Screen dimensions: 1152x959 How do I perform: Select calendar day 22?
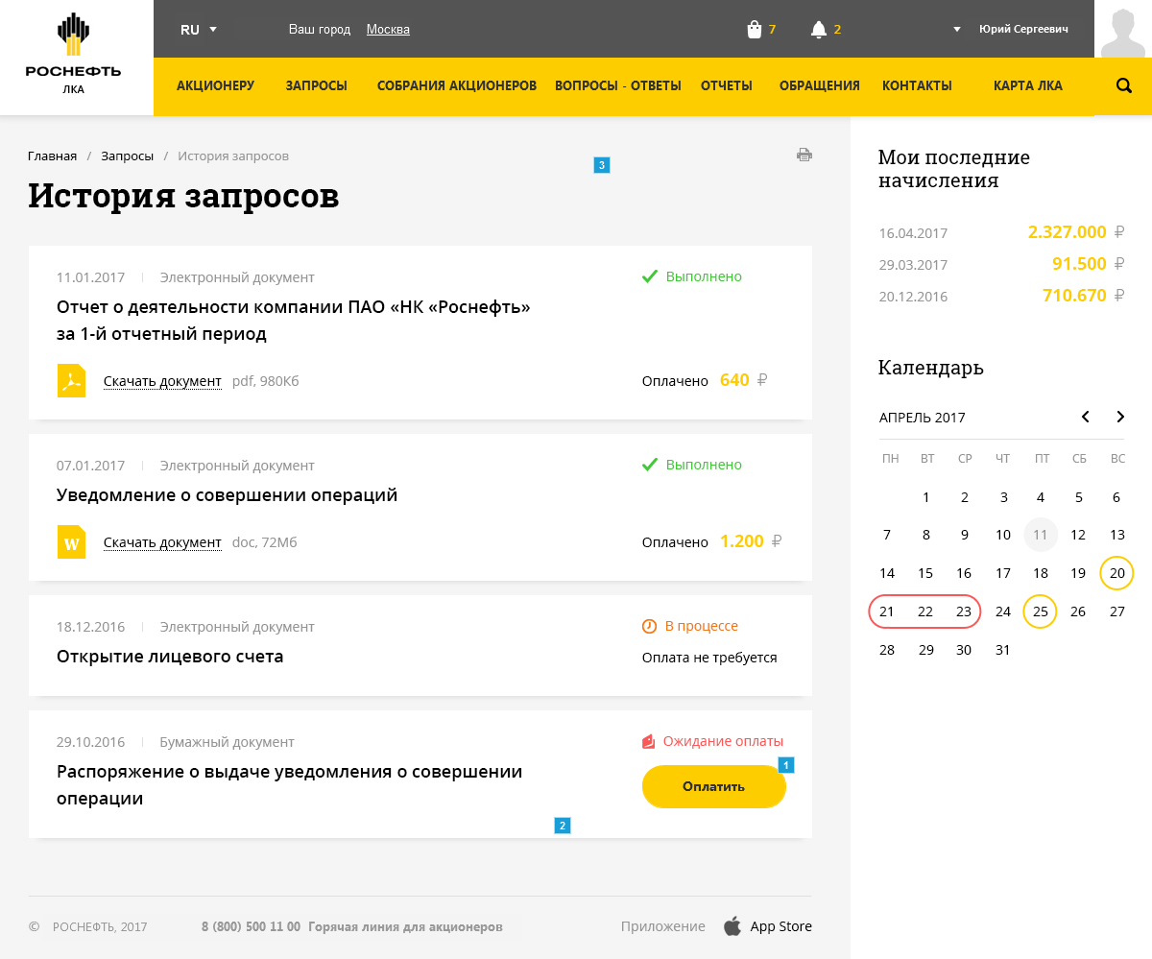(925, 611)
